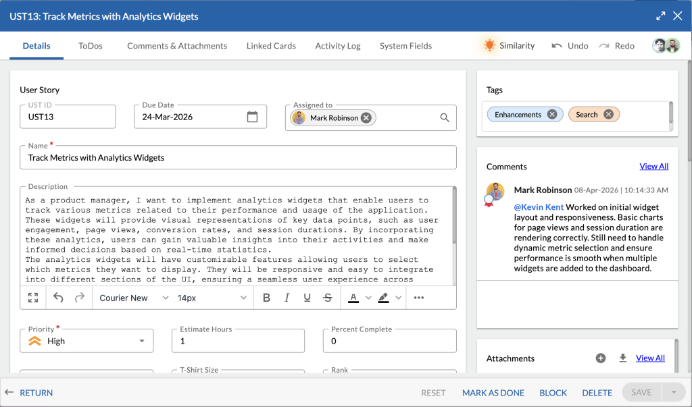Open the Courier New font dropdown

pos(134,298)
